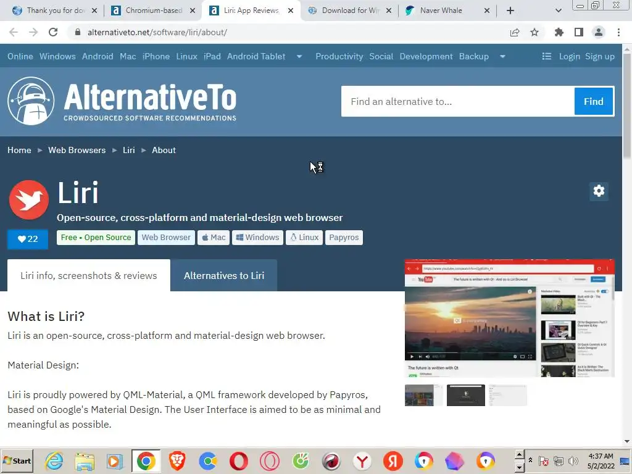Expand the tab search chevron

pos(558,10)
